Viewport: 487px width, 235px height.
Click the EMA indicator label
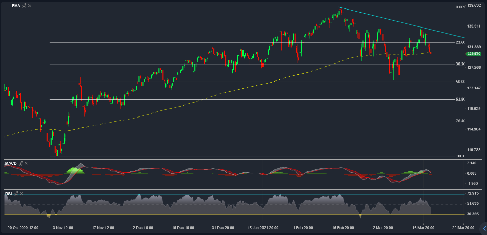pos(16,6)
